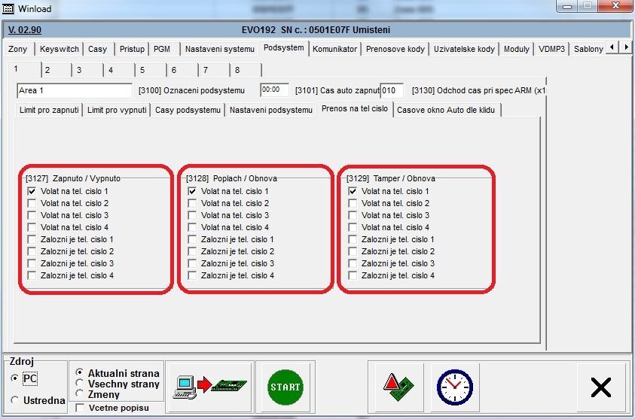635x419 pixels.
Task: Choose Vsechny strany radio option
Action: (81, 383)
